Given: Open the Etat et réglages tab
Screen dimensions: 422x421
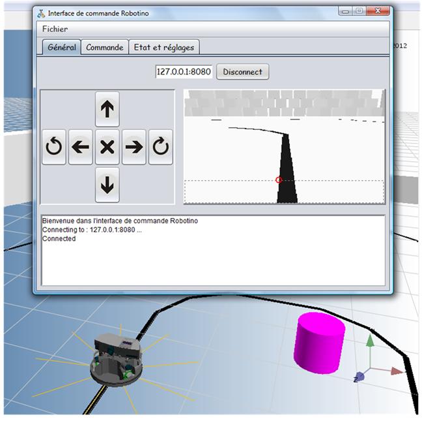Looking at the screenshot, I should tap(163, 47).
